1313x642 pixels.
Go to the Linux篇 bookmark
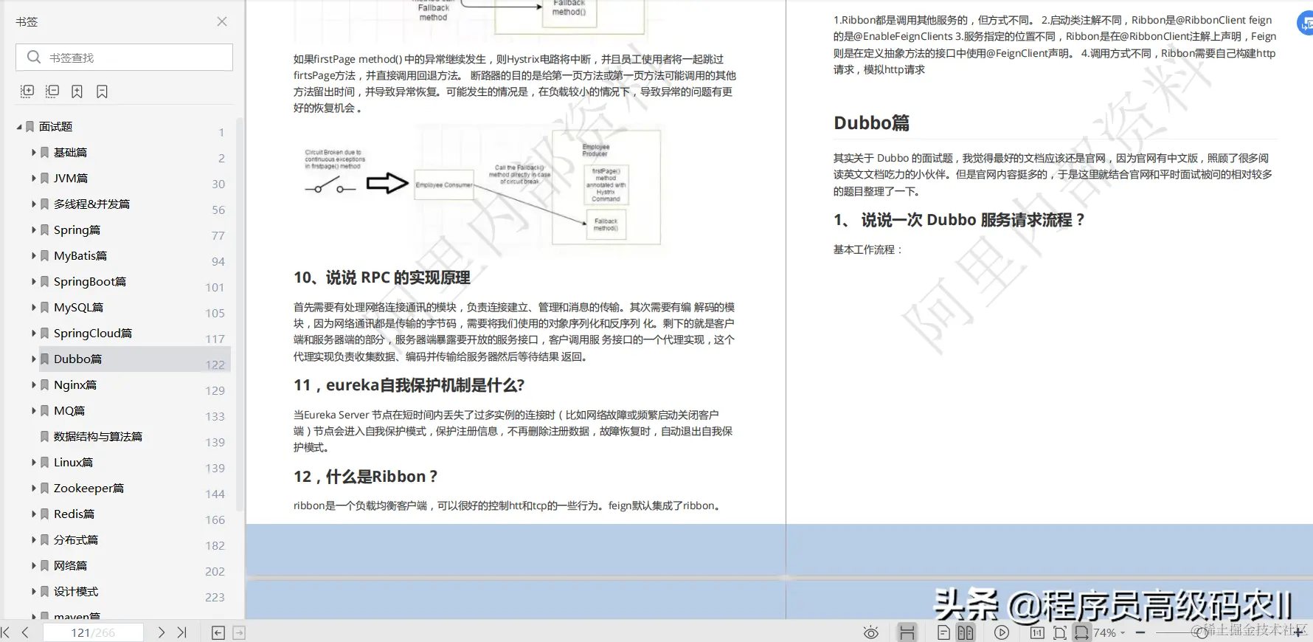coord(73,462)
